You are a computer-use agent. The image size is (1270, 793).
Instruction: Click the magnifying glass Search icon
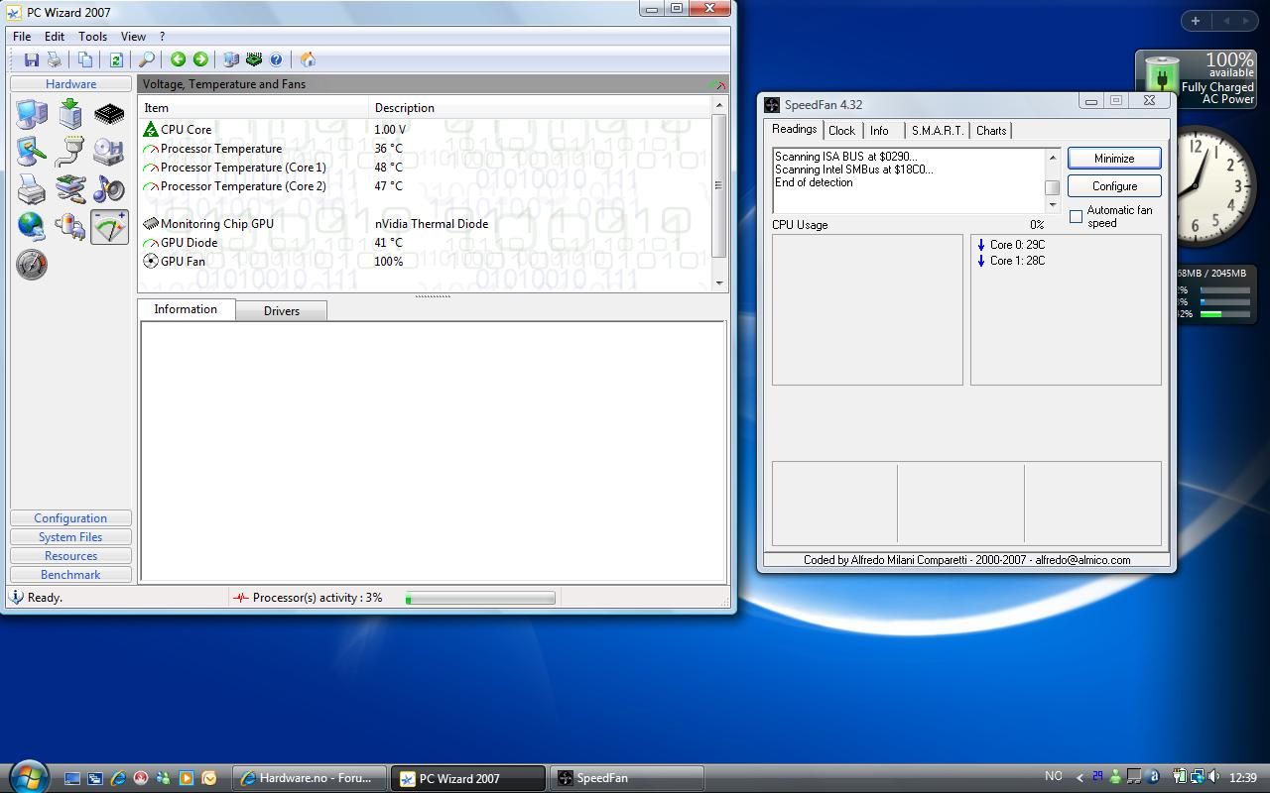[x=146, y=59]
